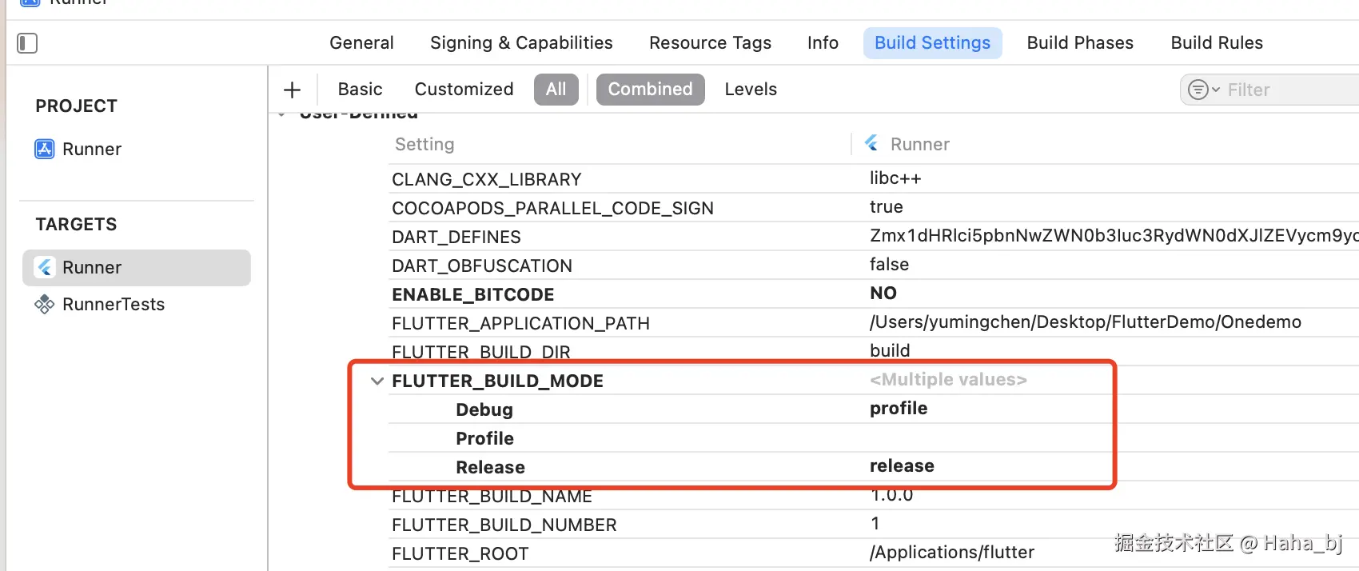Select the Combined view button
Image resolution: width=1359 pixels, height=571 pixels.
(x=650, y=90)
